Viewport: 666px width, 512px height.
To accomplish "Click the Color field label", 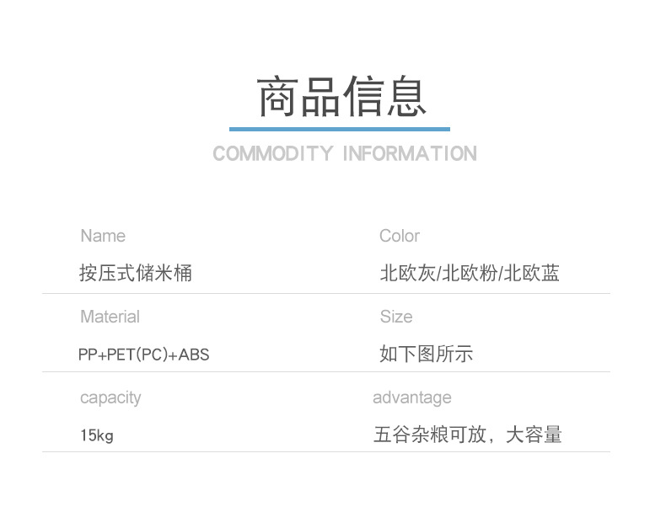I will click(x=399, y=236).
